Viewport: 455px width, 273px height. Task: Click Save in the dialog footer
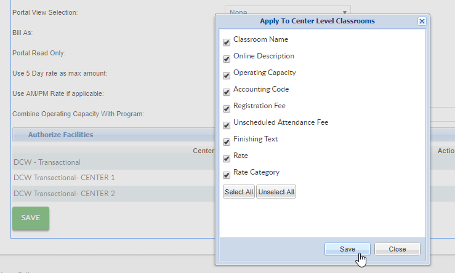pos(347,249)
